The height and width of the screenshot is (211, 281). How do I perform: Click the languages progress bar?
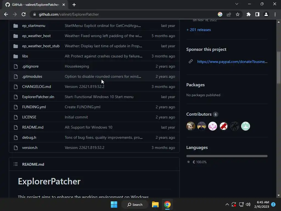(x=227, y=156)
